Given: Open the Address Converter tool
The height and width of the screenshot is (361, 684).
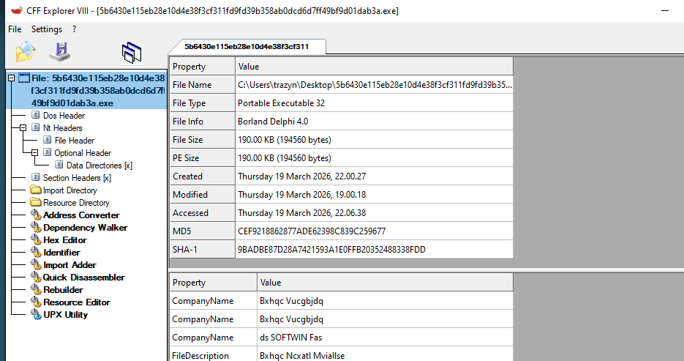Looking at the screenshot, I should [x=80, y=215].
